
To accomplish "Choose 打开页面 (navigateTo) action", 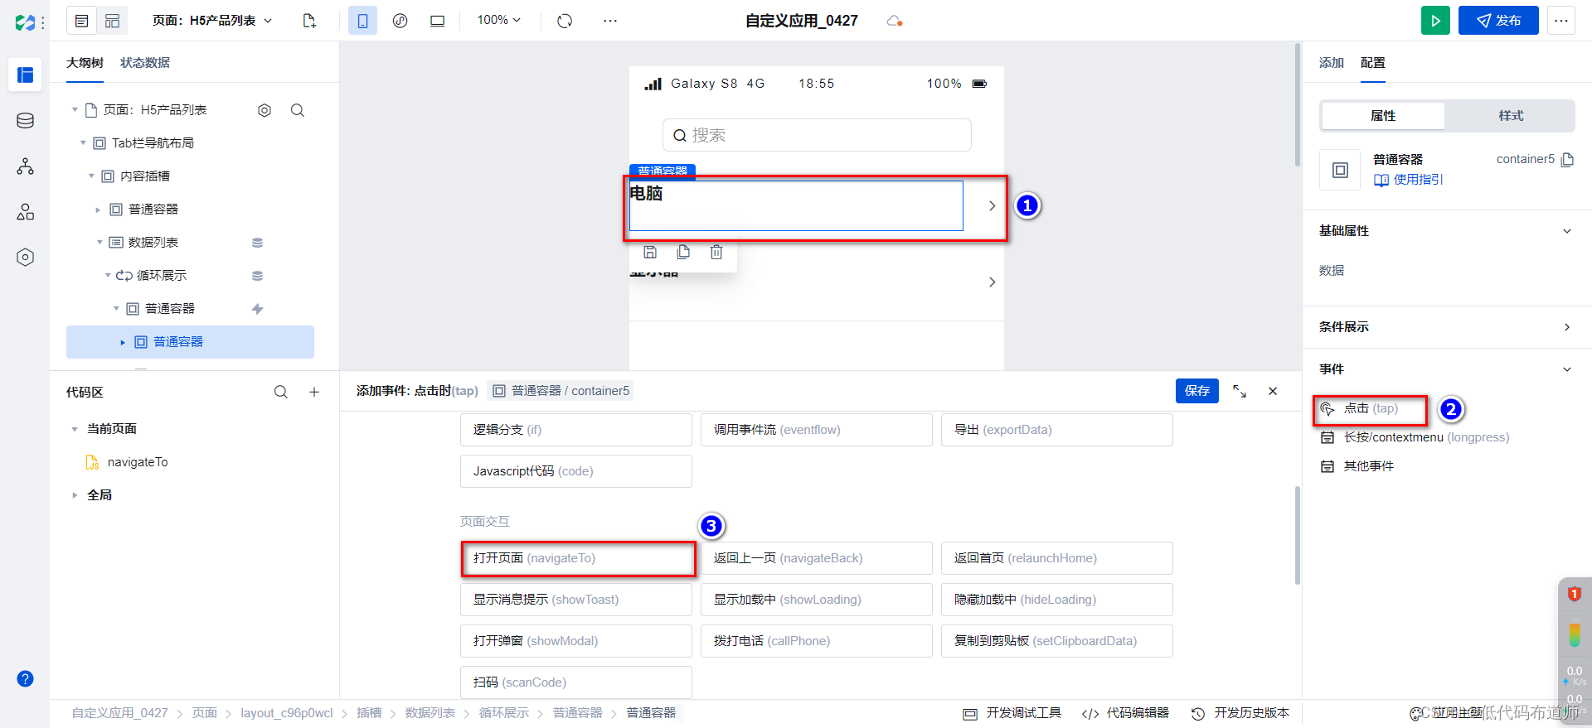I will (x=576, y=558).
